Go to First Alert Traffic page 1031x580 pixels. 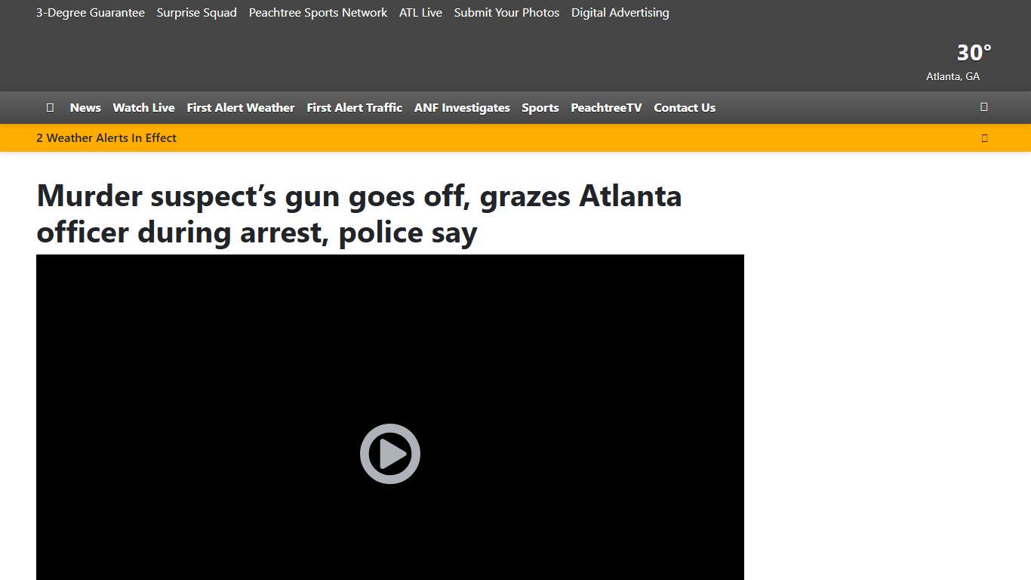[x=354, y=107]
